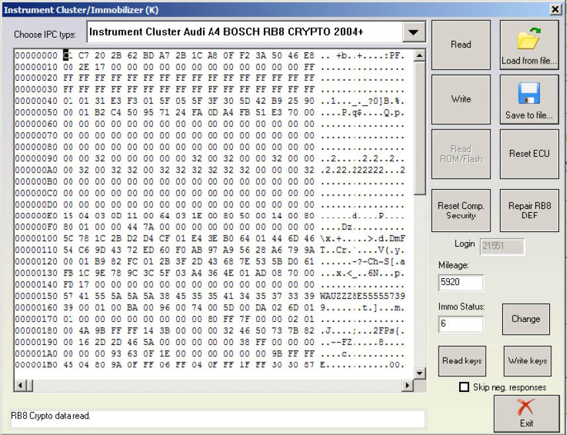Click the horizontal scrollbar left arrow

click(x=20, y=385)
